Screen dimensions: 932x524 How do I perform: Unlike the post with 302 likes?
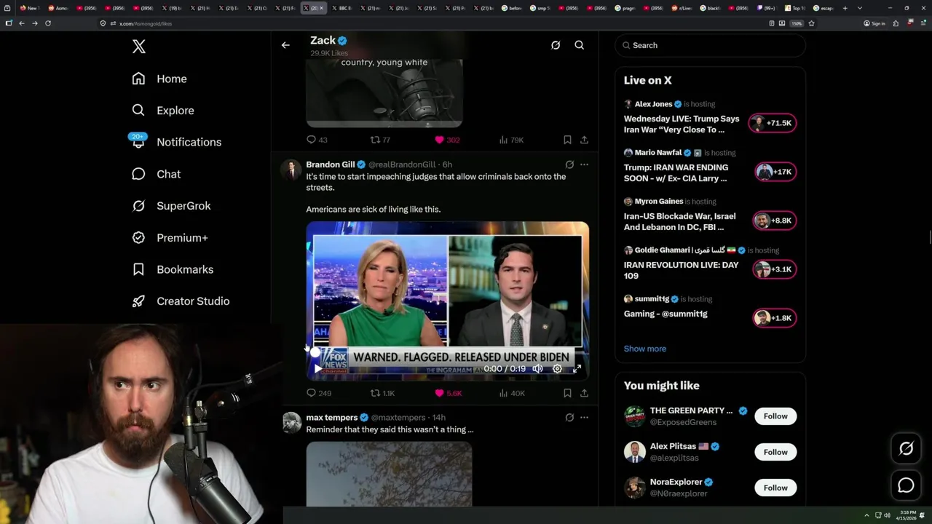(446, 140)
